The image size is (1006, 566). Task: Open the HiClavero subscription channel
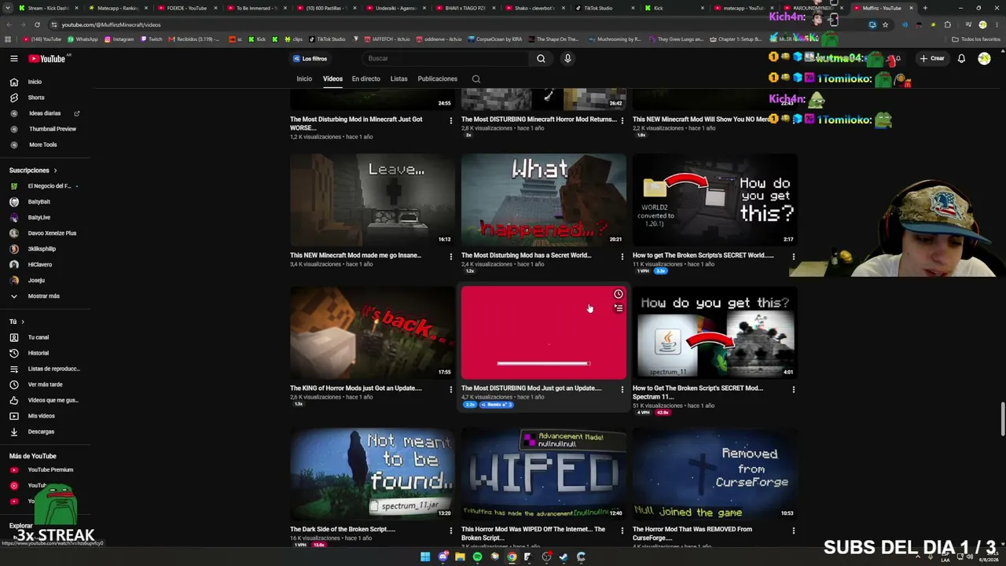pyautogui.click(x=40, y=265)
